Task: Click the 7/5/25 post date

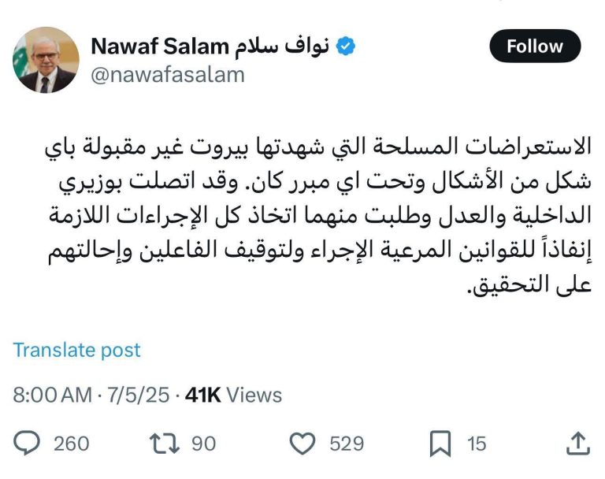Action: tap(139, 395)
